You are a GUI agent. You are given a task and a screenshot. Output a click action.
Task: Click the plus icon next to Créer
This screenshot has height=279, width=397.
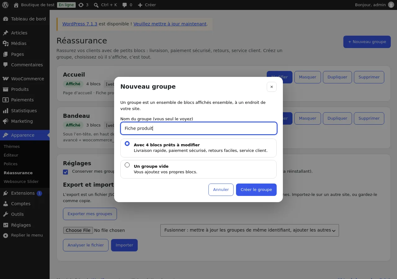(140, 5)
